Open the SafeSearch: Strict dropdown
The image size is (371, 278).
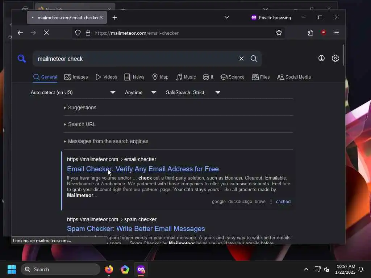193,92
